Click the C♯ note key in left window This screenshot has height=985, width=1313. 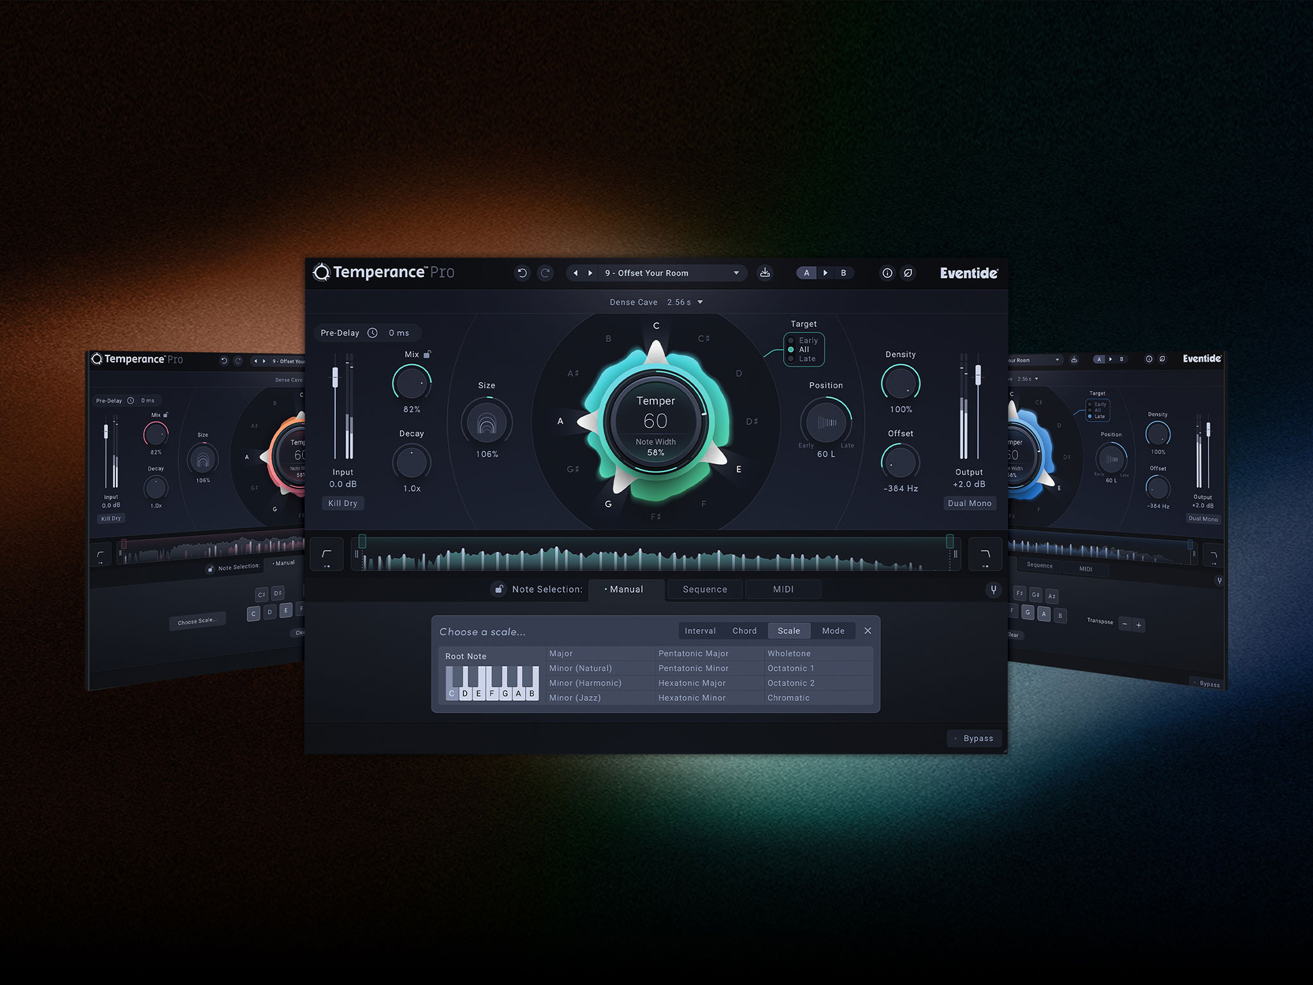tap(262, 594)
